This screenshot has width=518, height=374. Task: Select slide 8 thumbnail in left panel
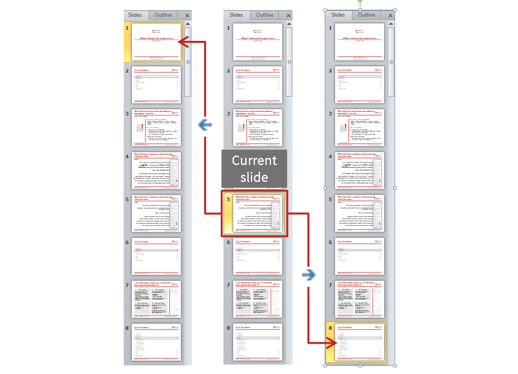[x=156, y=342]
